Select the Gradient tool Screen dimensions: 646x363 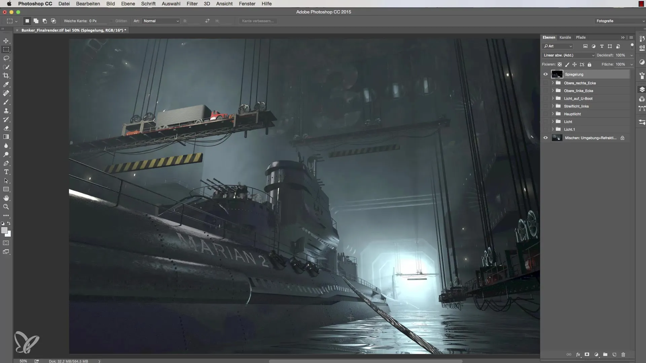6,137
